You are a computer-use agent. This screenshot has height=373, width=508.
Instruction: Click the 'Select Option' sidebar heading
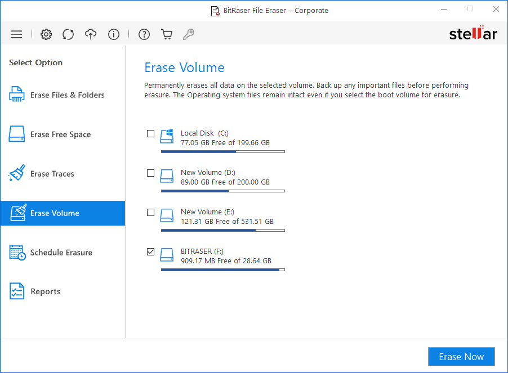pyautogui.click(x=35, y=62)
